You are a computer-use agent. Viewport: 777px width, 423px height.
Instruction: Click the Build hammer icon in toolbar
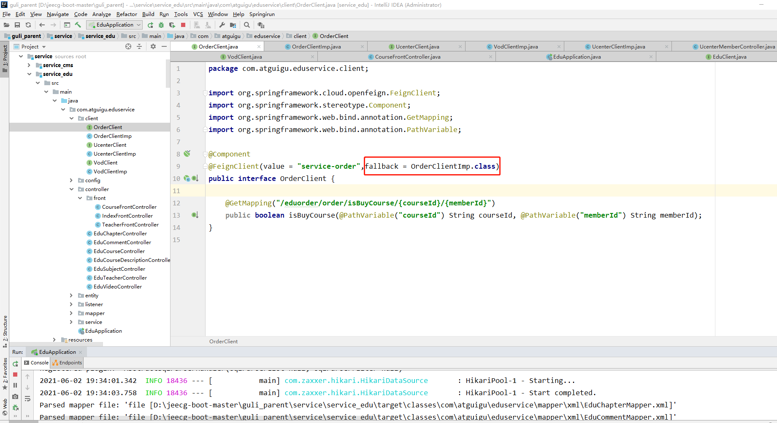[78, 24]
